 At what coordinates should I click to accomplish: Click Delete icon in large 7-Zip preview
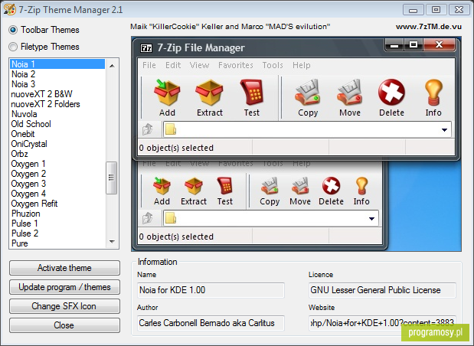pos(392,92)
